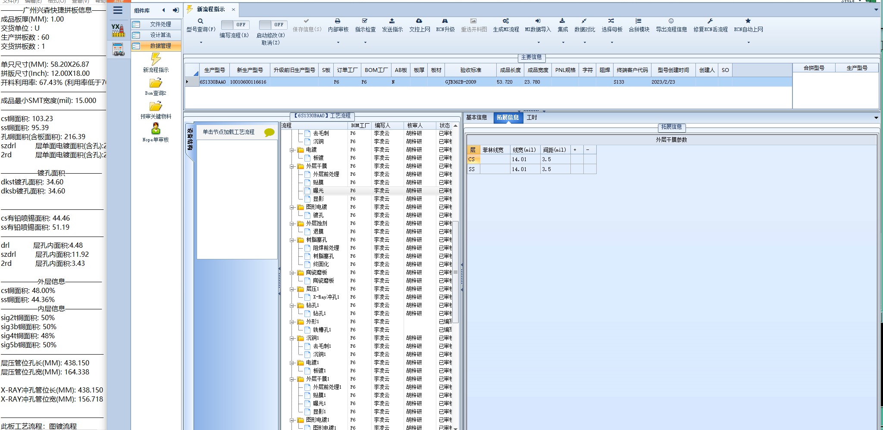Open Bom查询2 folder icon
Image resolution: width=883 pixels, height=430 pixels.
pos(156,83)
